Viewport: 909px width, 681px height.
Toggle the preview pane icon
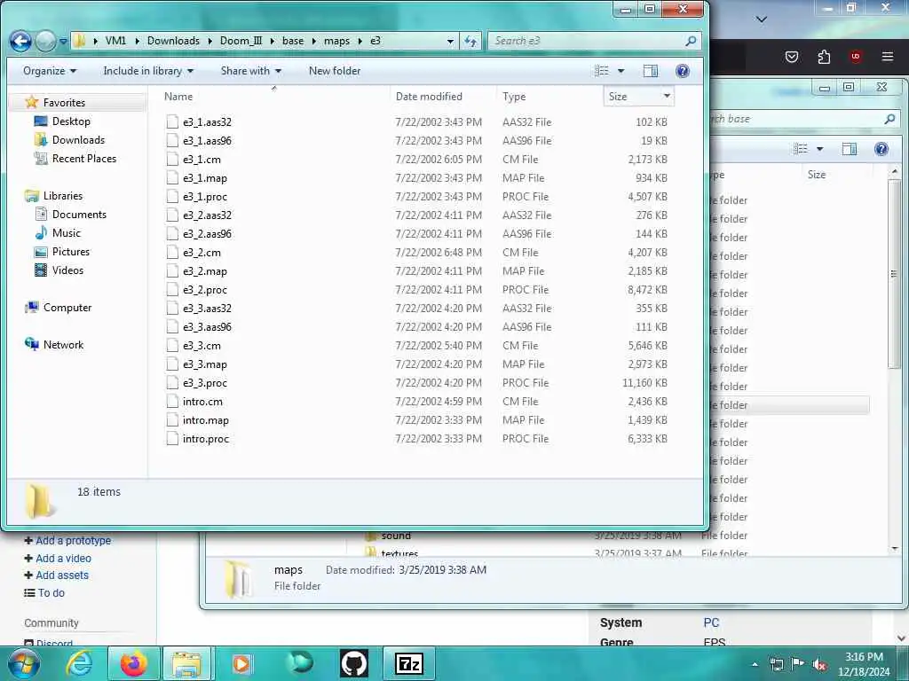pos(651,71)
